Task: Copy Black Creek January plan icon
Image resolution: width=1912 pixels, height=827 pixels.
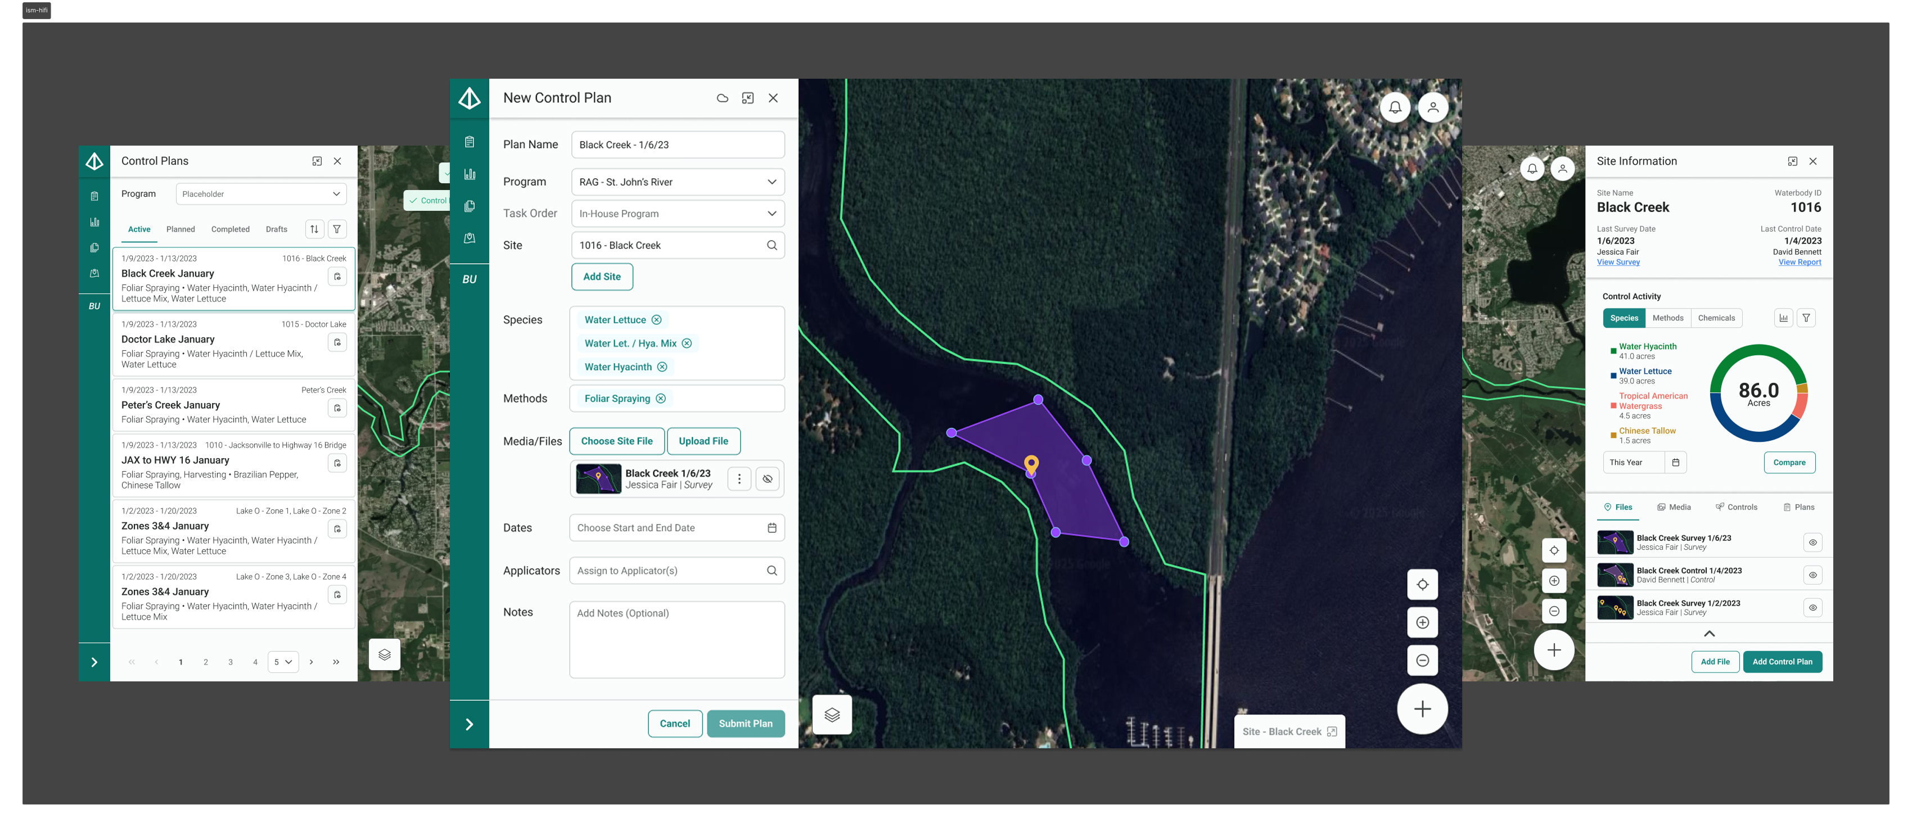Action: point(337,277)
